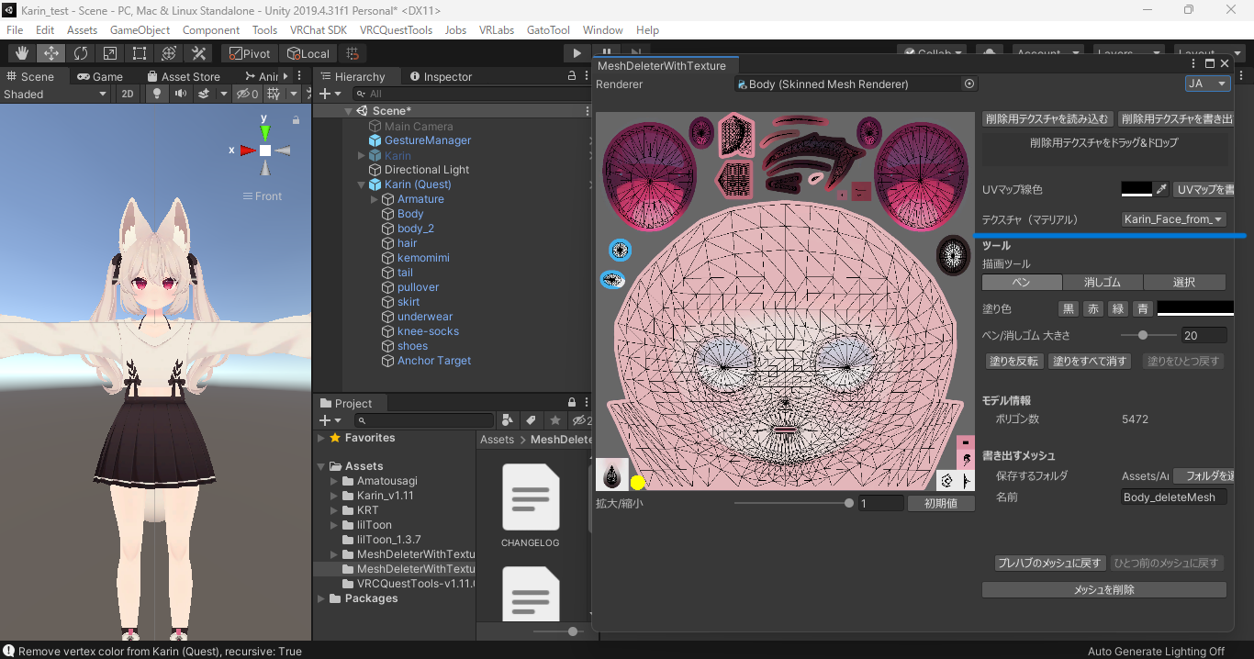Open the Karin_Face_from_ texture material dropdown
This screenshot has width=1254, height=659.
coord(1174,219)
